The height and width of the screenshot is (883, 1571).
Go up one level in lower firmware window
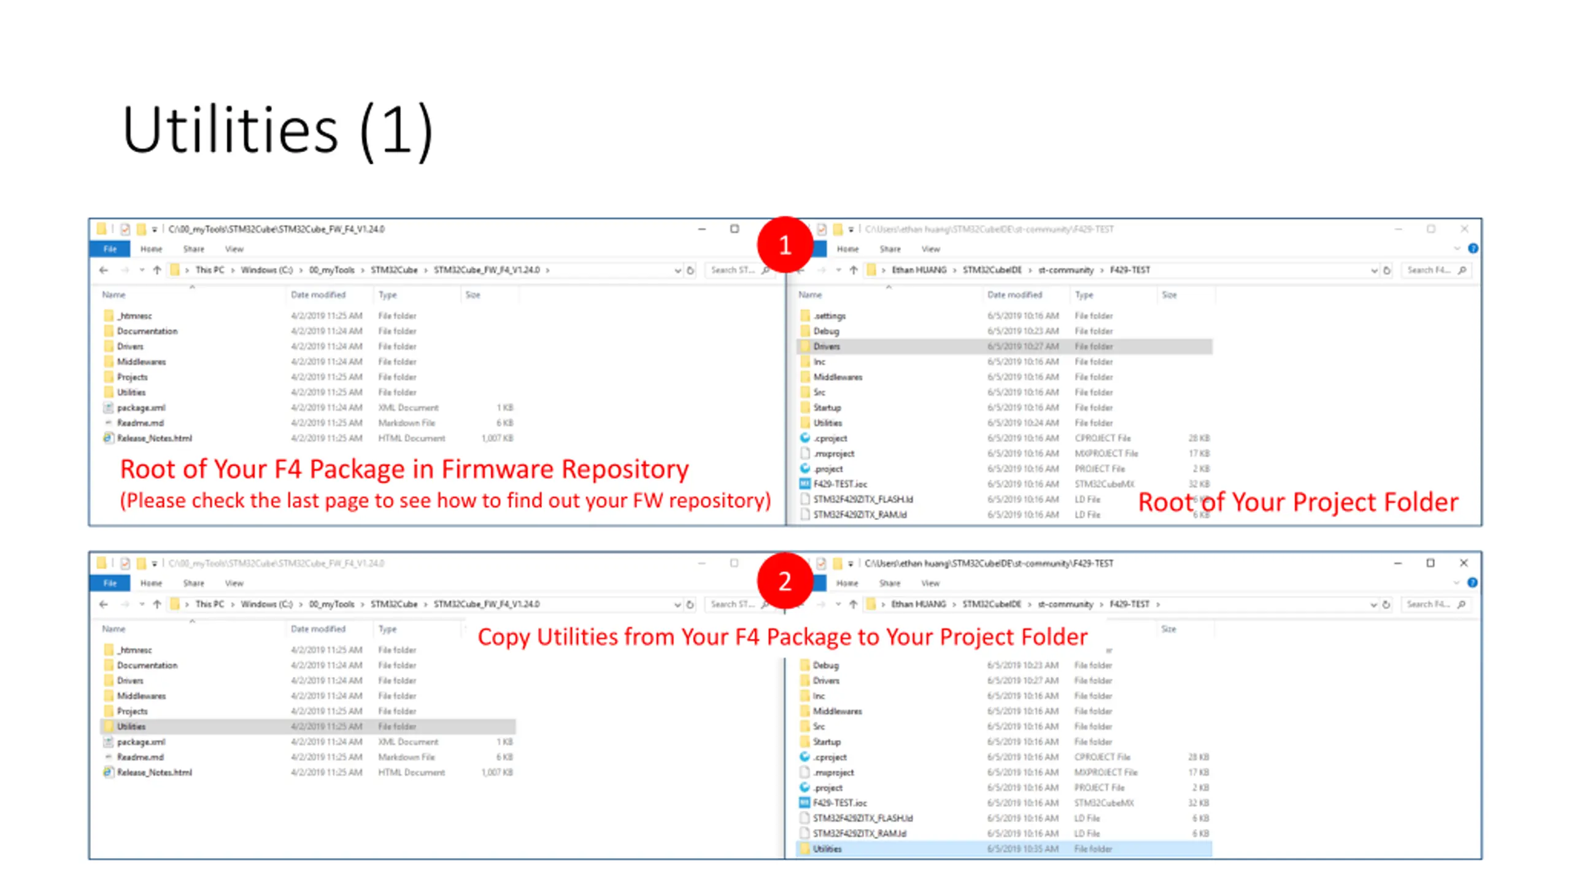click(x=157, y=604)
